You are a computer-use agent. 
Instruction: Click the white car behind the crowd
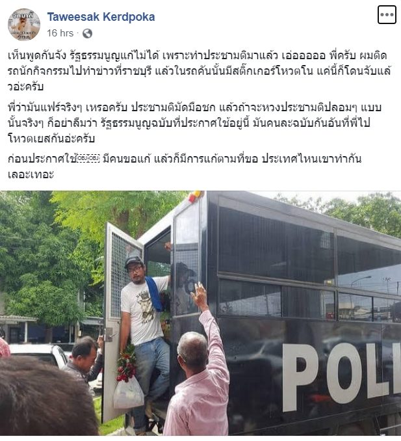pos(40,354)
